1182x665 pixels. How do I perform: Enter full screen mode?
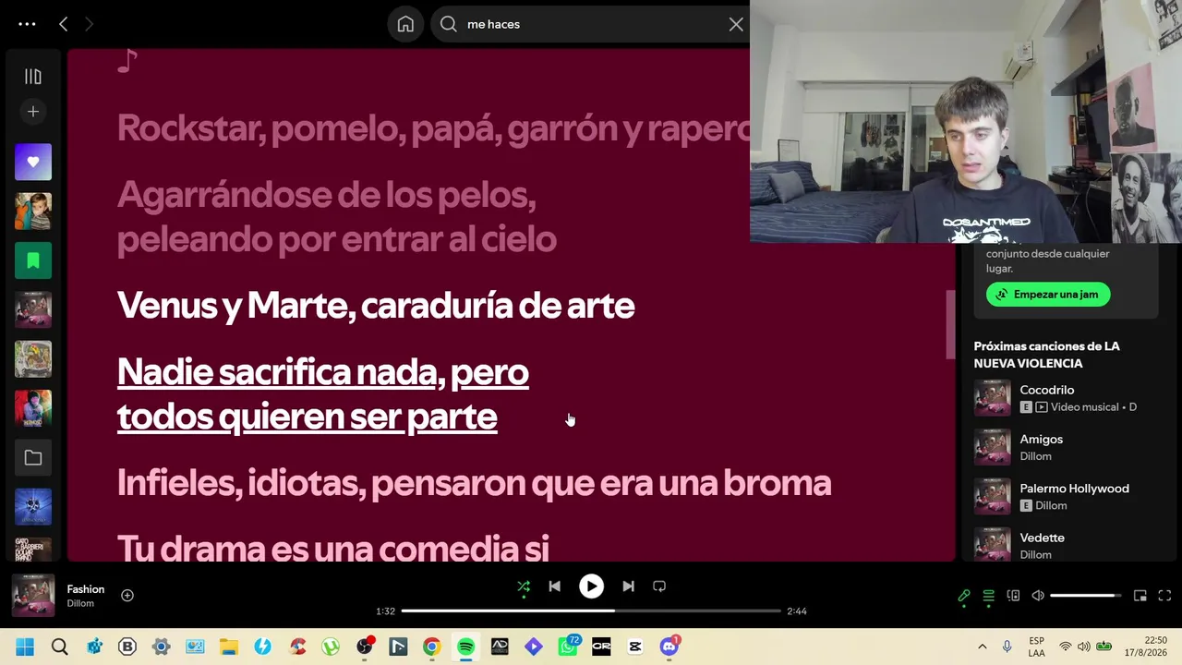click(1164, 596)
